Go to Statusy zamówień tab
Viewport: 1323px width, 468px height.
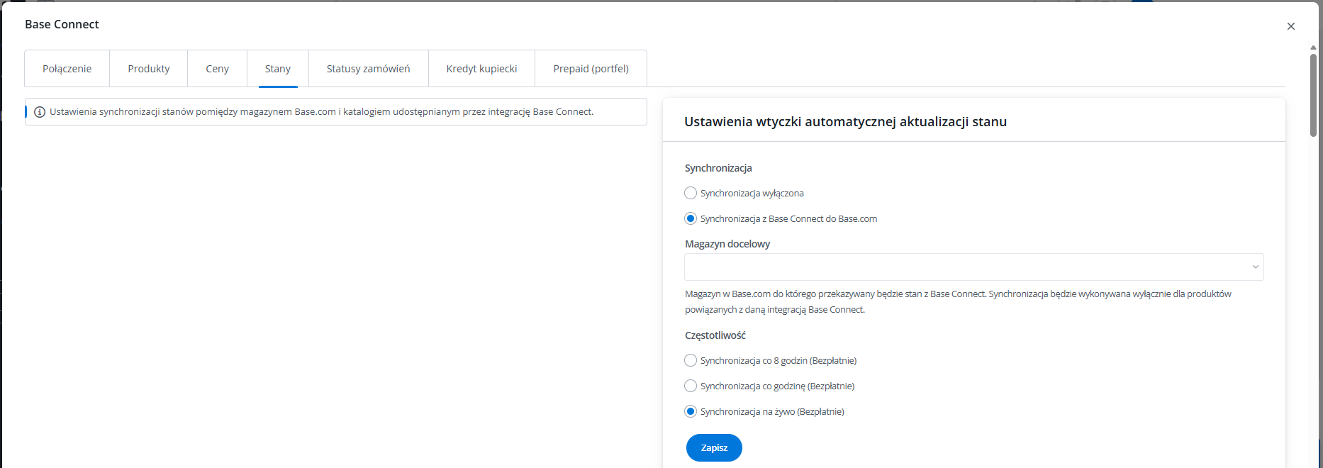369,69
